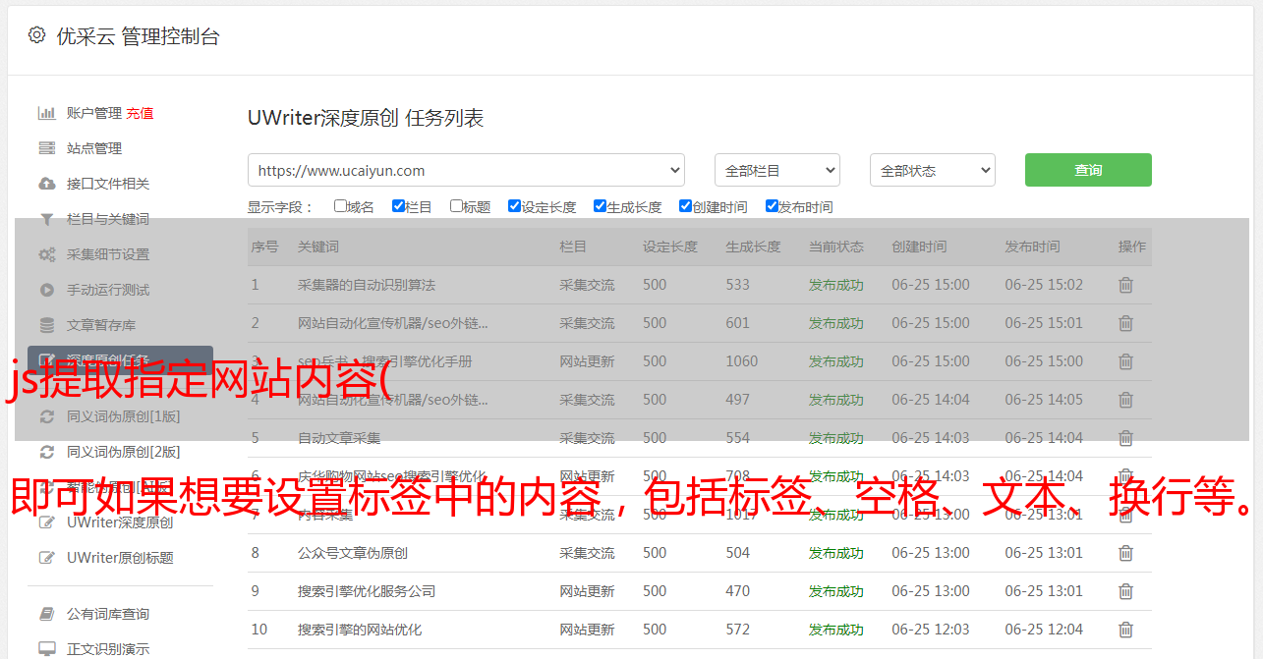Click the server icon for 站点管理
The image size is (1263, 659).
[x=46, y=148]
